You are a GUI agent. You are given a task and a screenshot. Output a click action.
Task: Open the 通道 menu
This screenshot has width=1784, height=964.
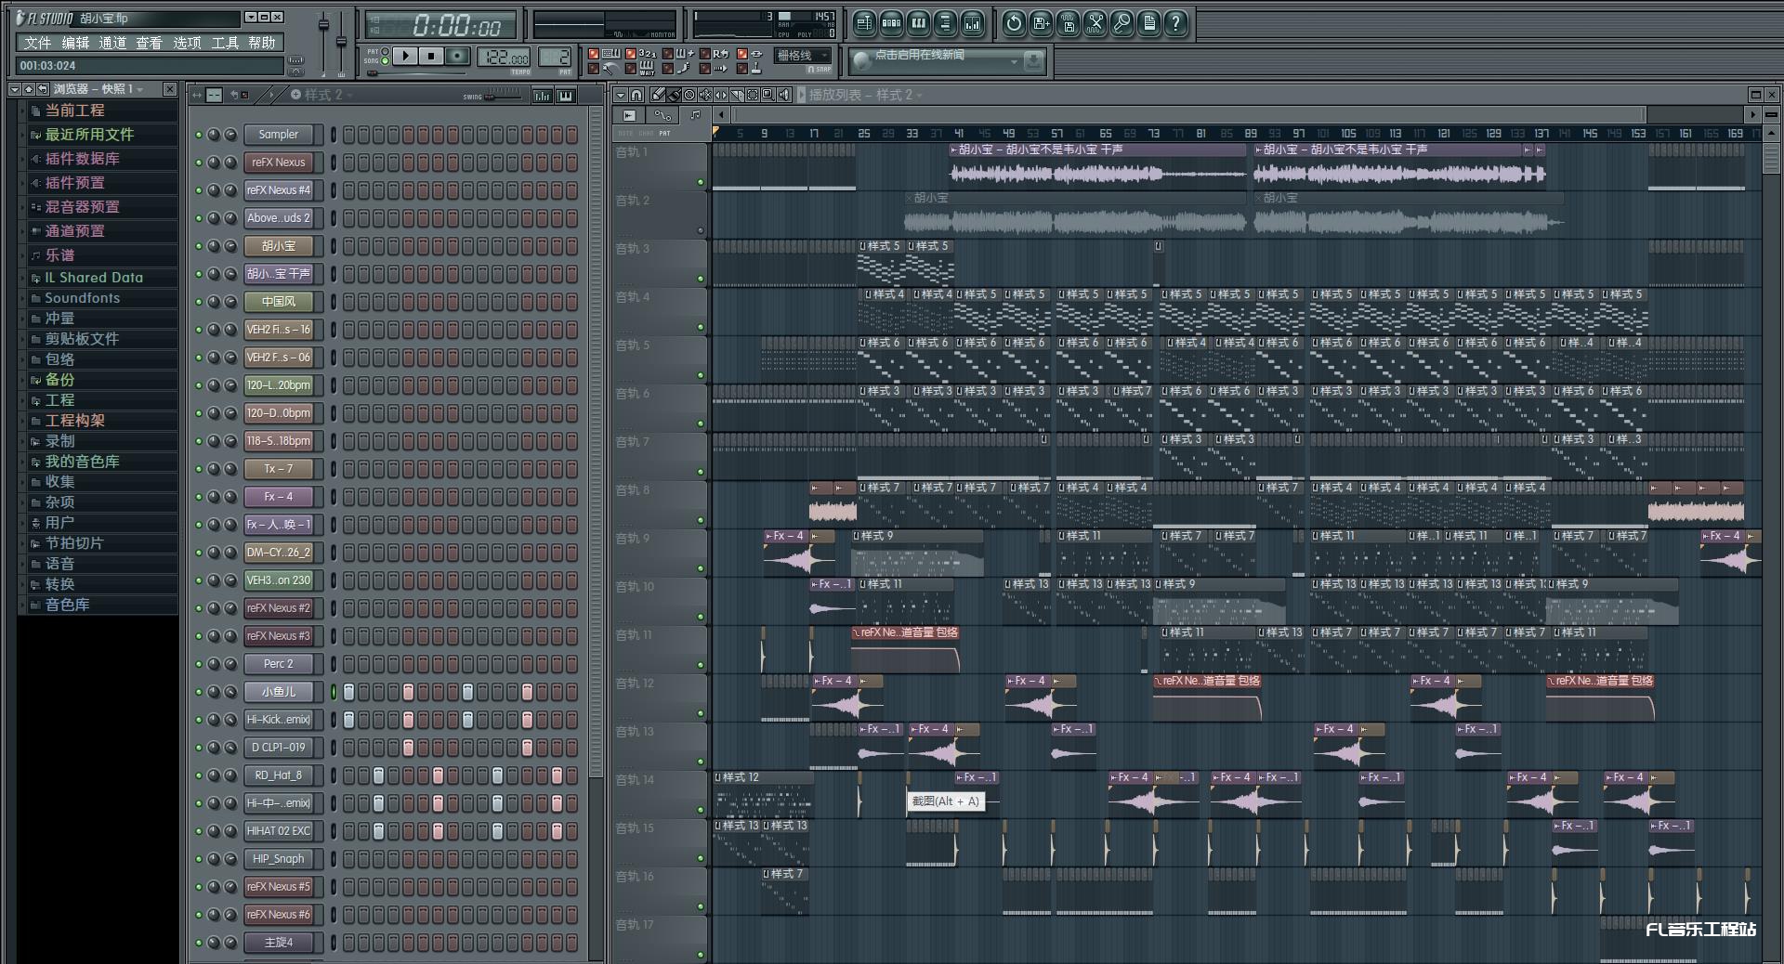click(x=112, y=43)
